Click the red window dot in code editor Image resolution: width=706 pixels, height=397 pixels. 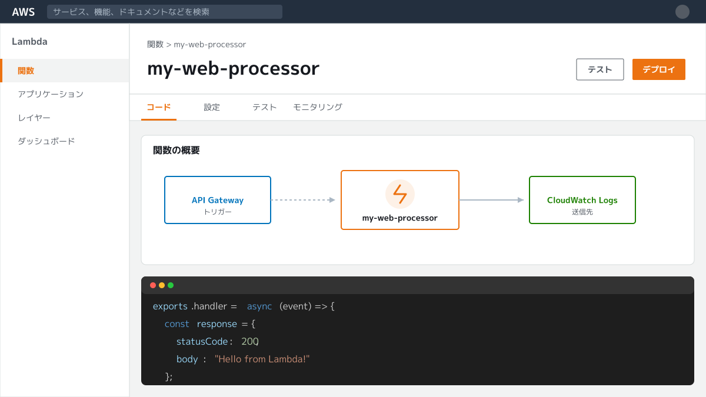tap(153, 285)
